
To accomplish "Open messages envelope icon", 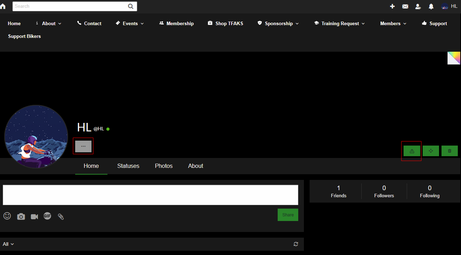I will [x=405, y=6].
